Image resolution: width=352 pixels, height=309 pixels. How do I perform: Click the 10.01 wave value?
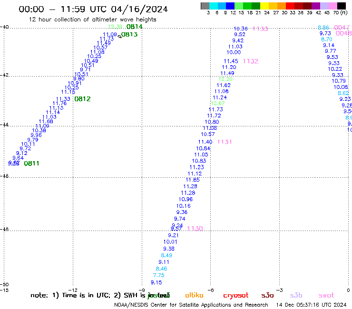[x=170, y=242]
